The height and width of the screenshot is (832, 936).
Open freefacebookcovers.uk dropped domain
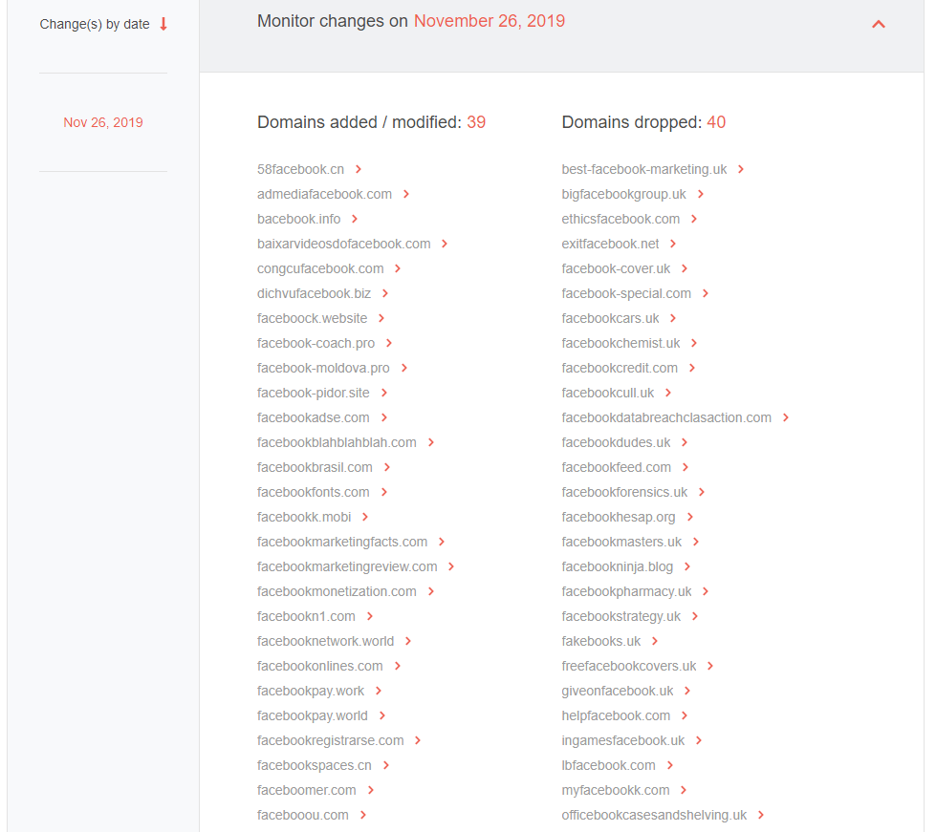tap(628, 666)
